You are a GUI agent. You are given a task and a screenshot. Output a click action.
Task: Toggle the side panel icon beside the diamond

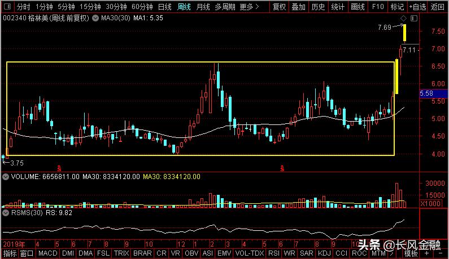414,18
